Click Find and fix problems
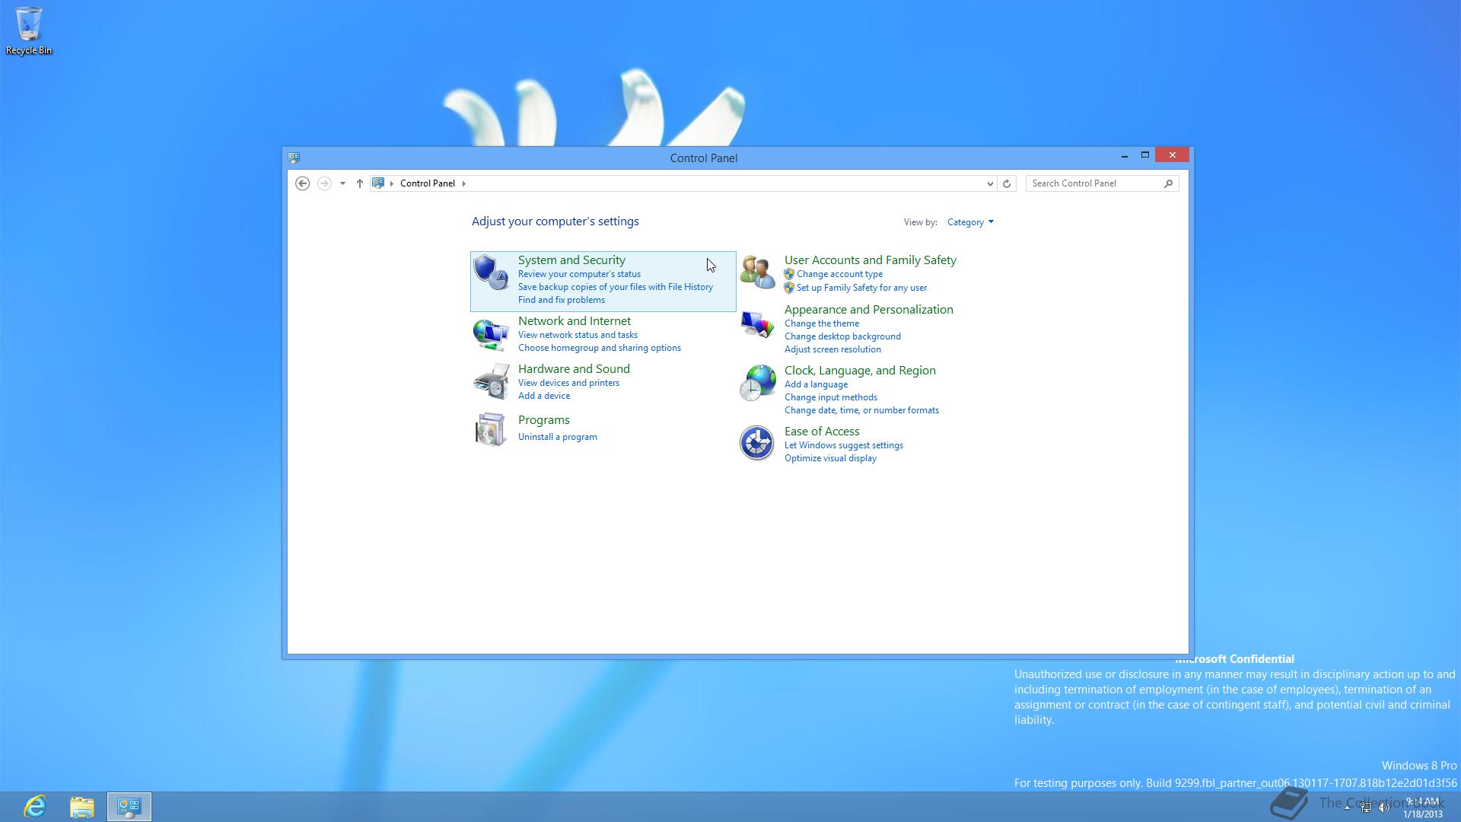The width and height of the screenshot is (1461, 822). tap(562, 300)
